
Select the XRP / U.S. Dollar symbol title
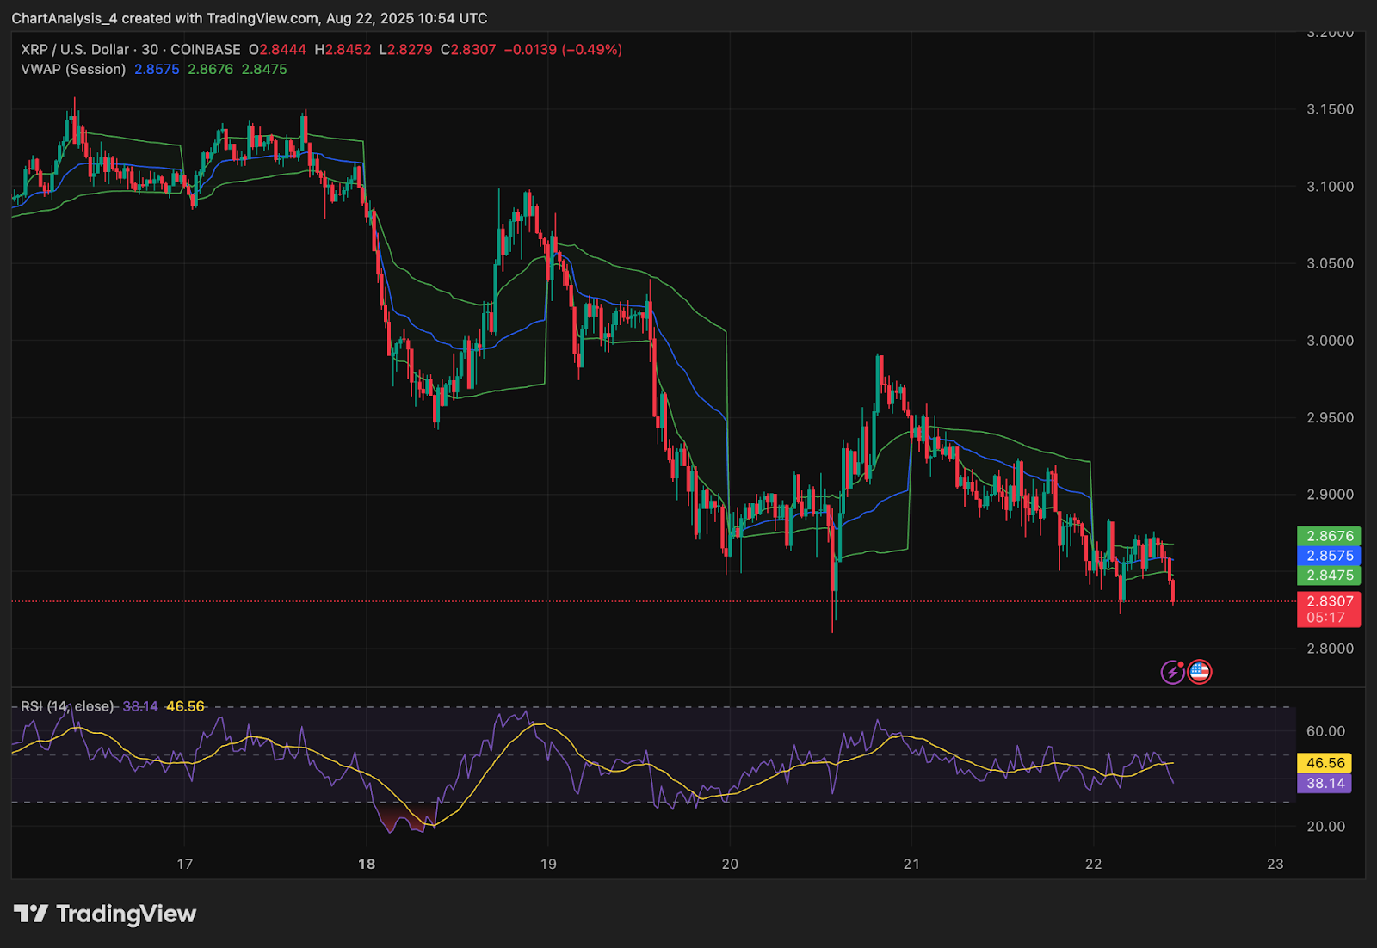75,50
